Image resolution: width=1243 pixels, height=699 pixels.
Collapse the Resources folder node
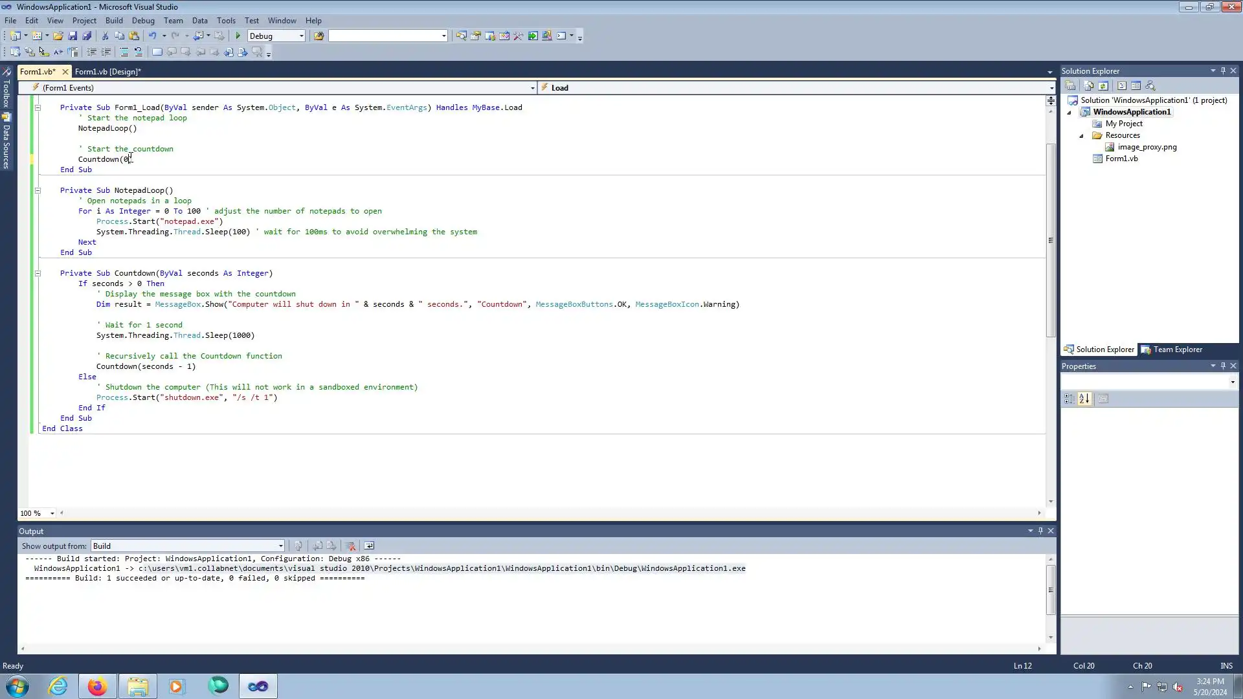pos(1081,136)
